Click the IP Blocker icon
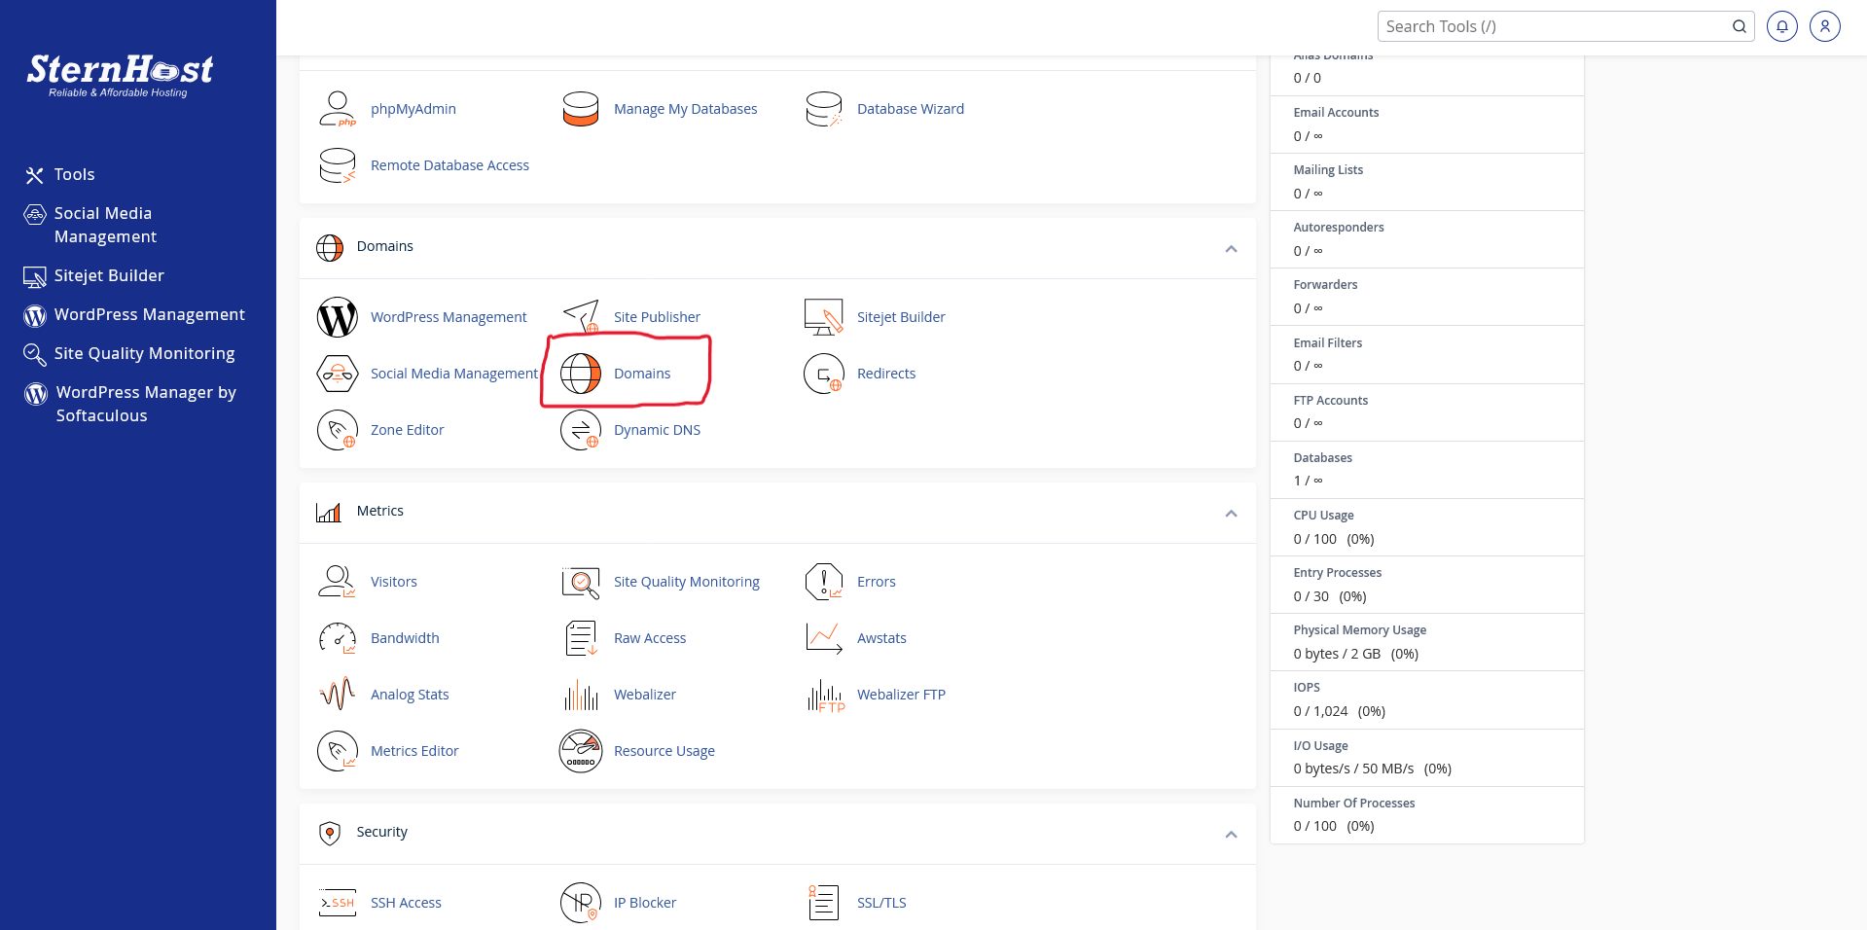1867x930 pixels. point(581,903)
